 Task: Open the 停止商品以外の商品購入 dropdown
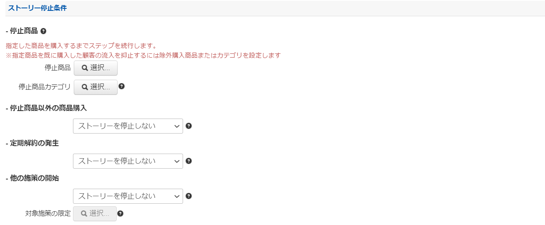point(128,126)
